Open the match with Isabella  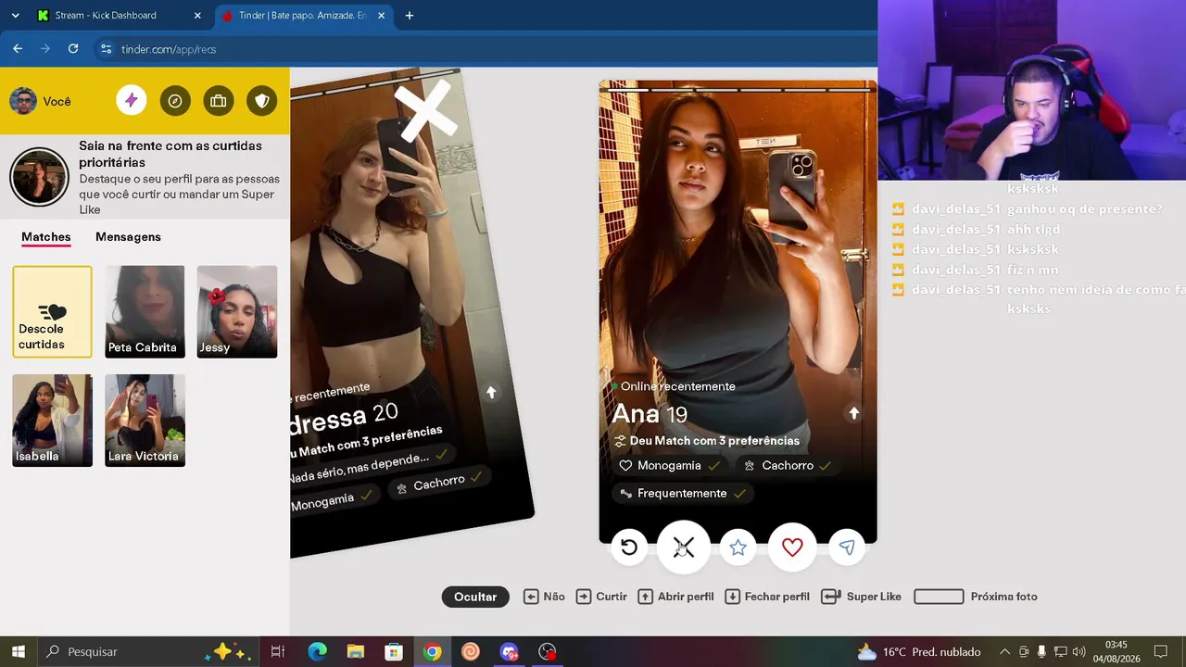[x=52, y=421]
